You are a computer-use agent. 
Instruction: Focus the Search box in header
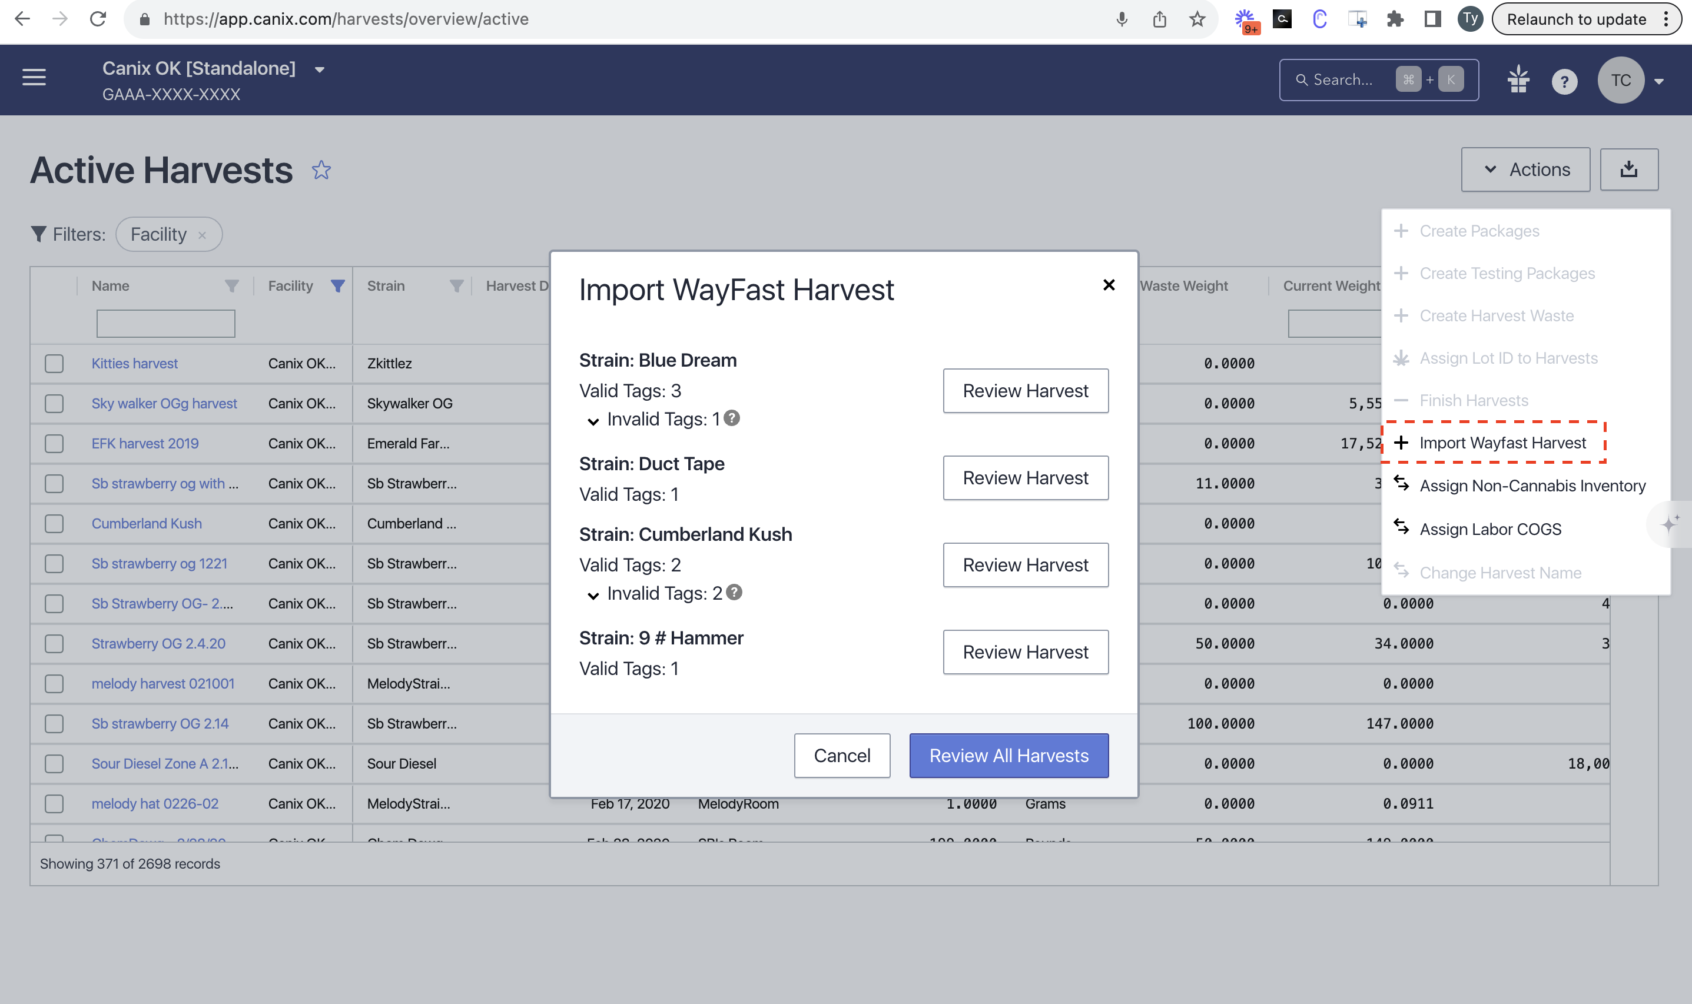point(1379,80)
